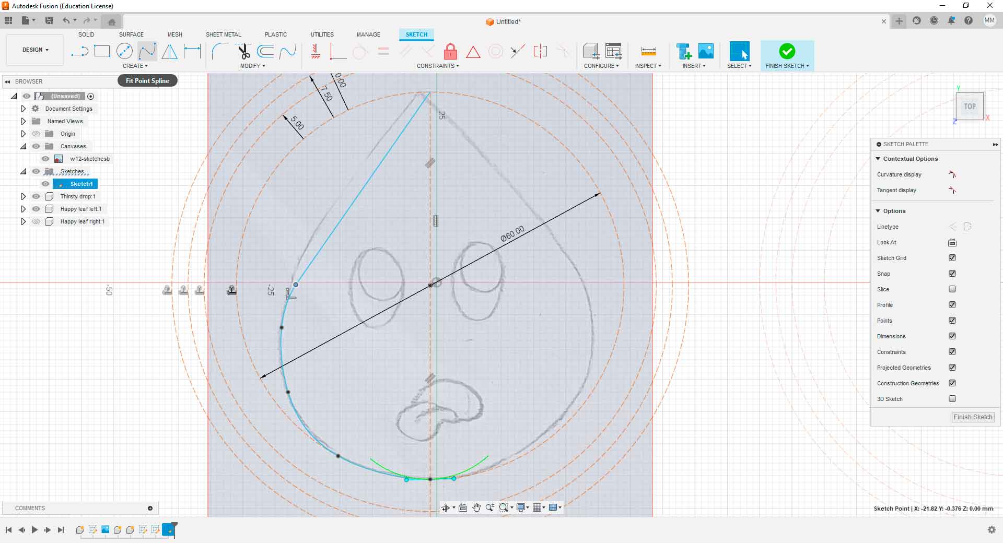Open the CREATE dropdown menu
The width and height of the screenshot is (1003, 543).
pyautogui.click(x=135, y=66)
